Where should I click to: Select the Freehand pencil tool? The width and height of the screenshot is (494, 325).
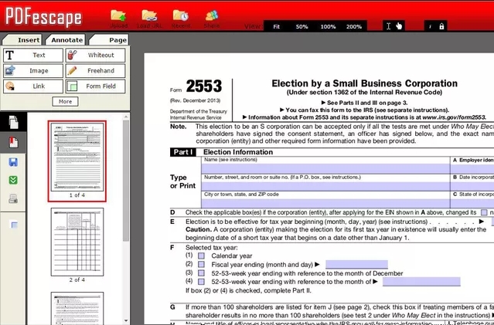click(x=95, y=71)
